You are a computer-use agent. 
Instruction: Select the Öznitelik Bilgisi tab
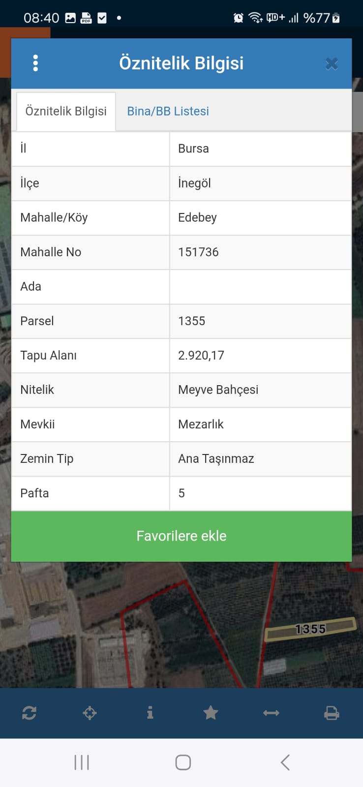coord(66,111)
